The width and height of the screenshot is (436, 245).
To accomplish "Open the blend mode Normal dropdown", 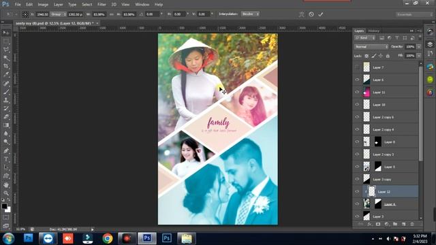I will (371, 47).
